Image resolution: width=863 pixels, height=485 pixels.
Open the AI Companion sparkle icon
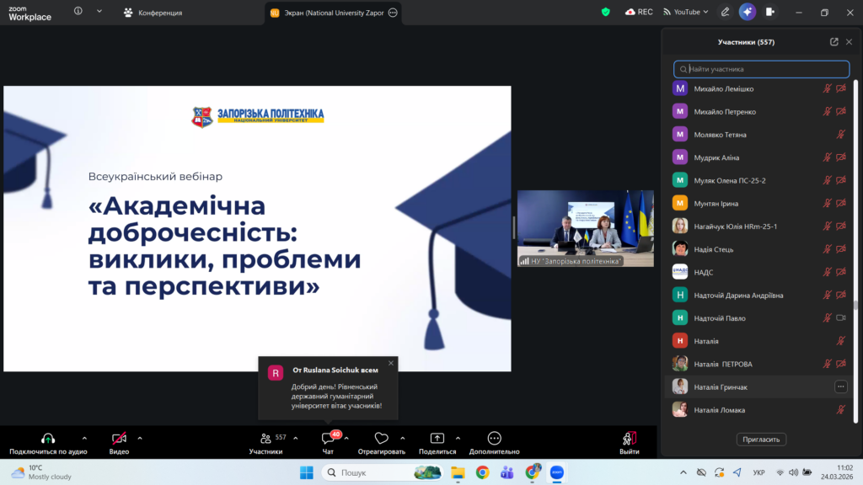tap(747, 12)
